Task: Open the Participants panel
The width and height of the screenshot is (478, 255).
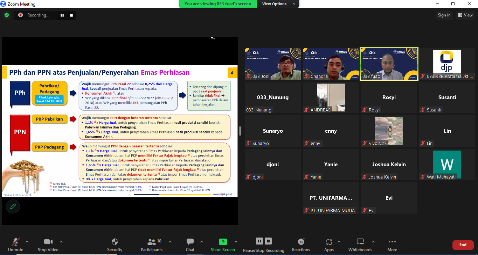Action: [152, 242]
